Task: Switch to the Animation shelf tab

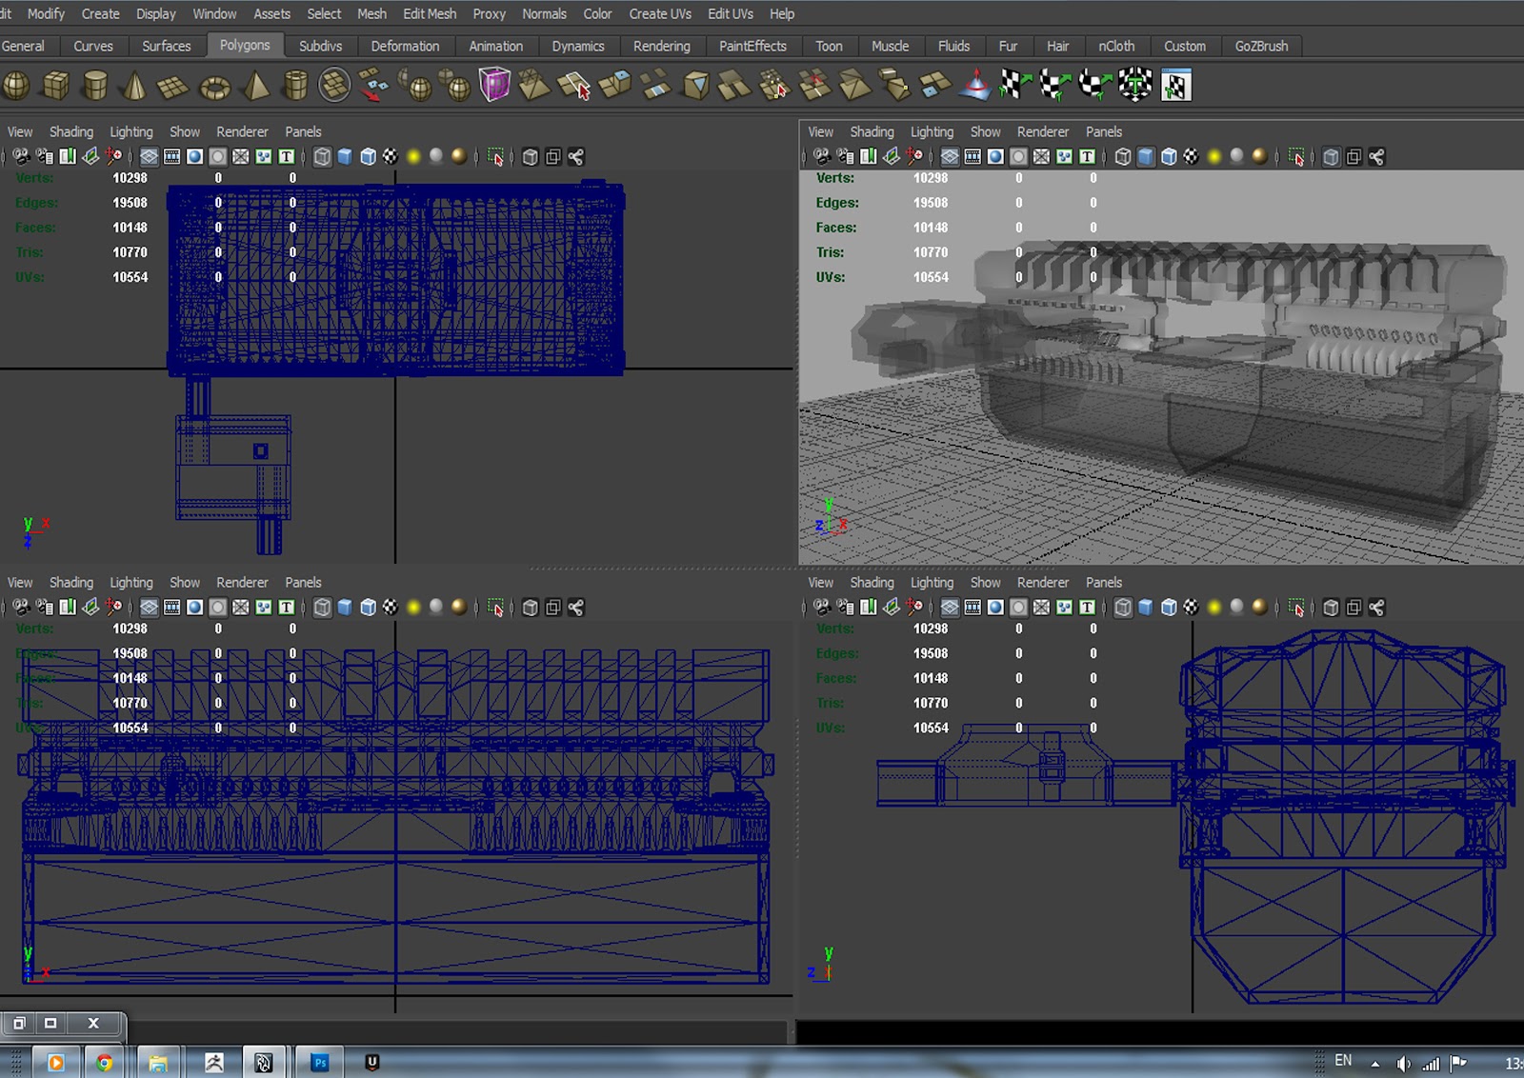Action: tap(495, 46)
